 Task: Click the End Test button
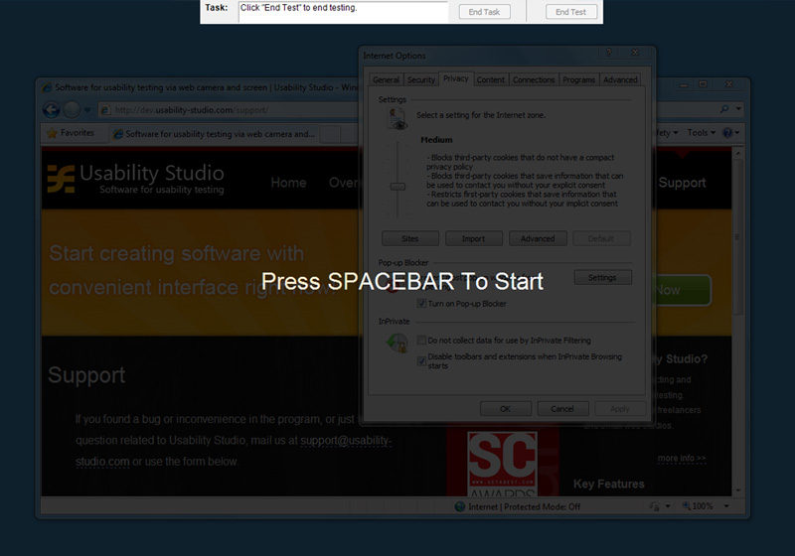pos(570,12)
